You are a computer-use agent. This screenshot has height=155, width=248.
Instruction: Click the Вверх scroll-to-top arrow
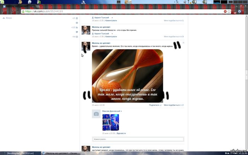point(4,18)
